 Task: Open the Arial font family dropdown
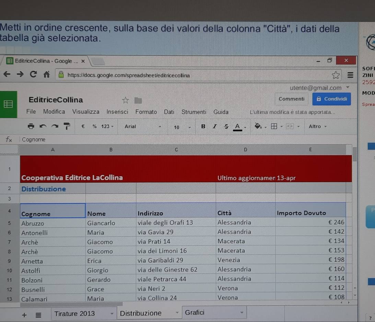(x=142, y=126)
